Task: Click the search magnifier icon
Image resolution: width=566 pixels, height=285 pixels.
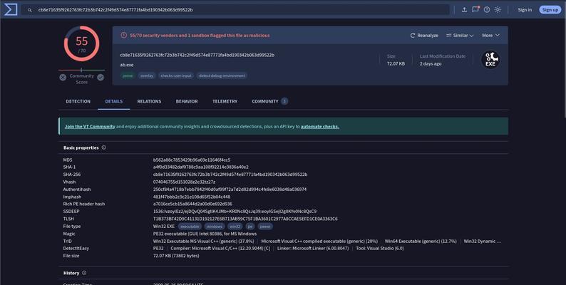Action: click(30, 10)
